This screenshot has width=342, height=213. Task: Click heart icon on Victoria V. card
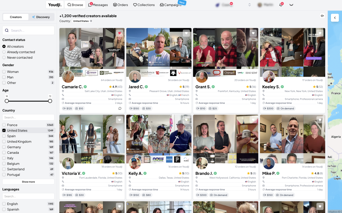pyautogui.click(x=119, y=120)
